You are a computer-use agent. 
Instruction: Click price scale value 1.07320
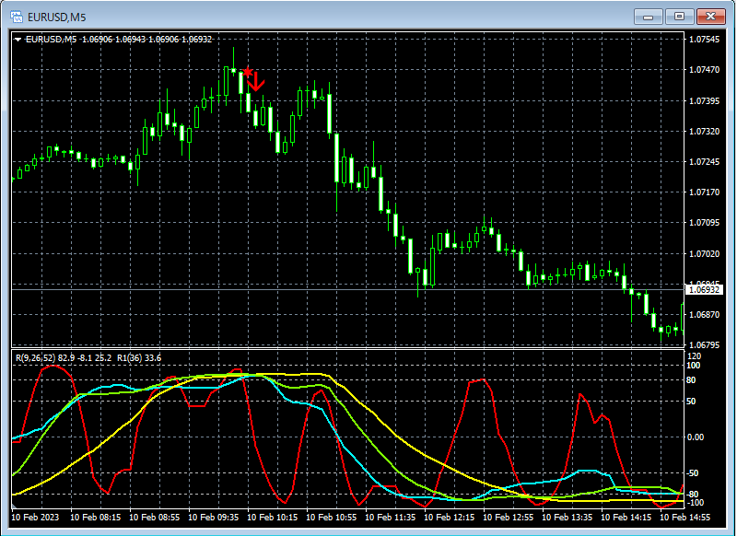tap(704, 132)
